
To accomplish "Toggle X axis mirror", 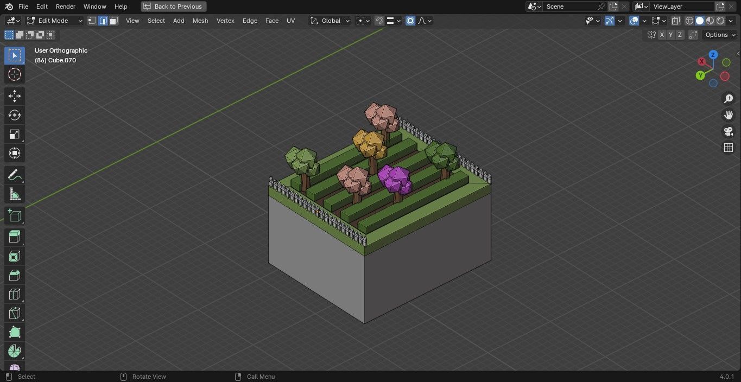I will (662, 35).
